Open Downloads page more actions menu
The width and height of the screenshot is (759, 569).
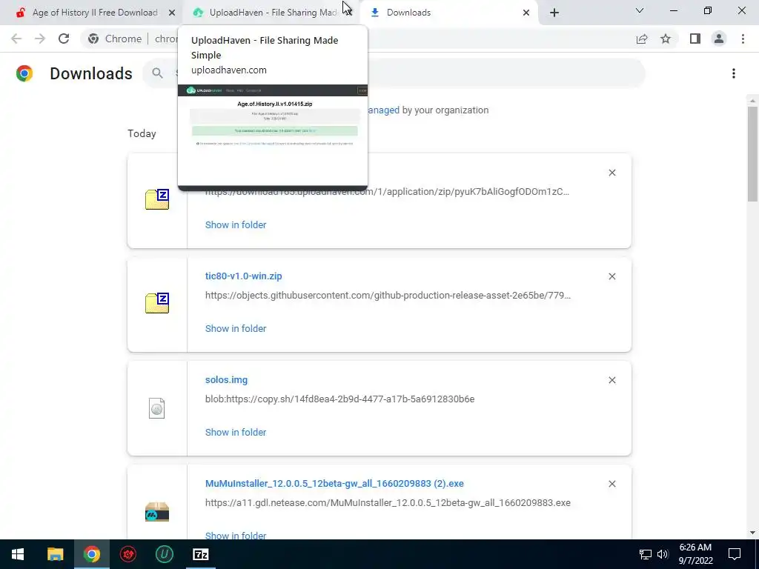[734, 73]
